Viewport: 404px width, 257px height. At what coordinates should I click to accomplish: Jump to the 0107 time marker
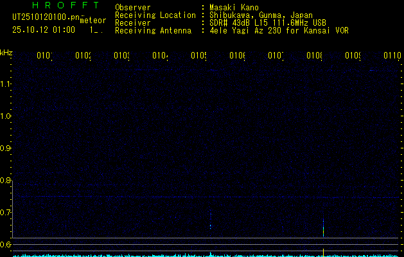276,56
